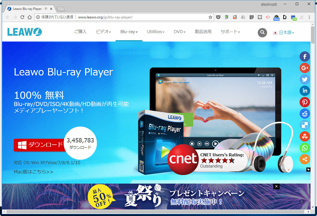Open black D extension icon

click(x=285, y=17)
